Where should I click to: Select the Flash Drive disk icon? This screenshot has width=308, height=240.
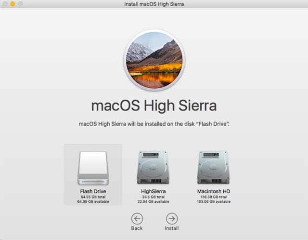pyautogui.click(x=93, y=168)
